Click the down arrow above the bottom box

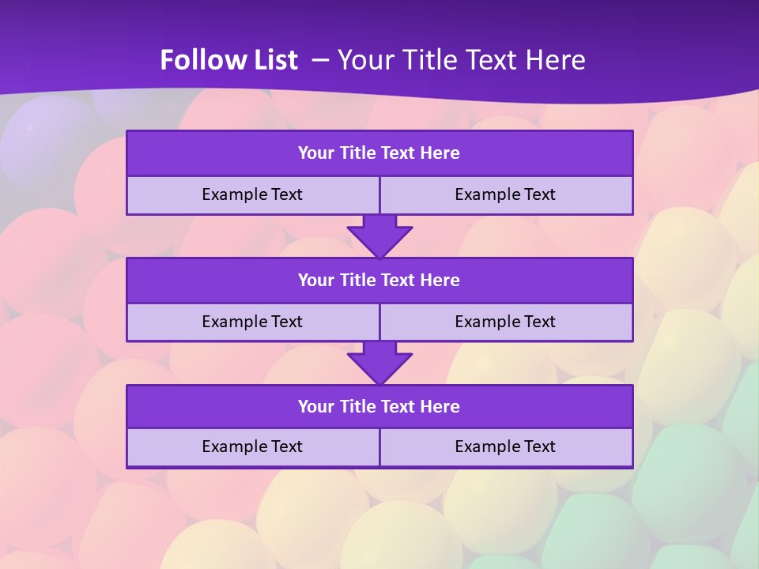point(379,363)
